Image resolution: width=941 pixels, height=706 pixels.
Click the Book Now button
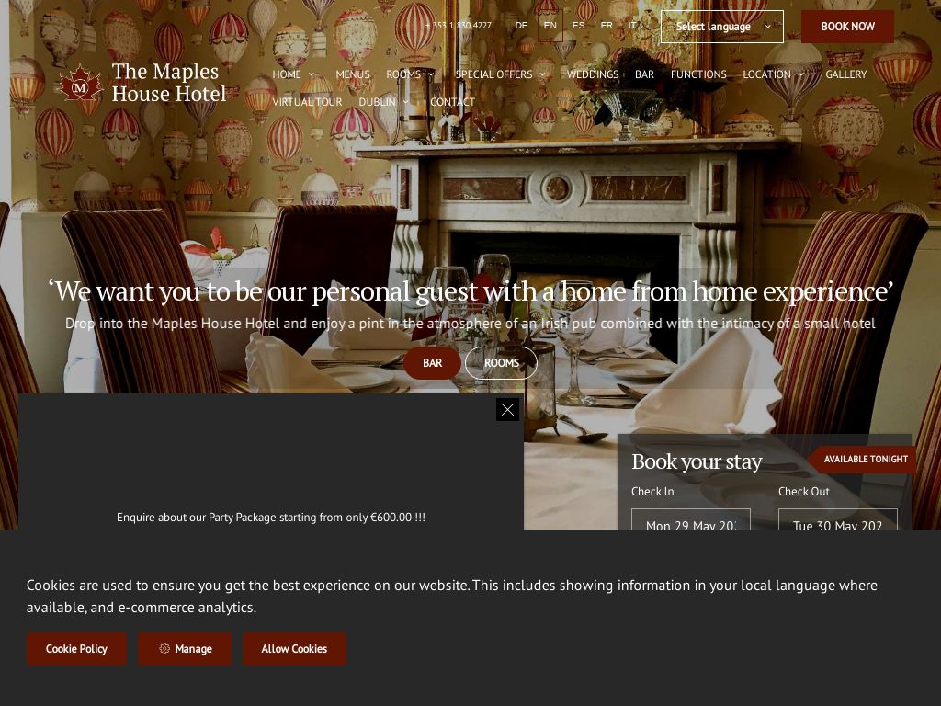point(847,27)
